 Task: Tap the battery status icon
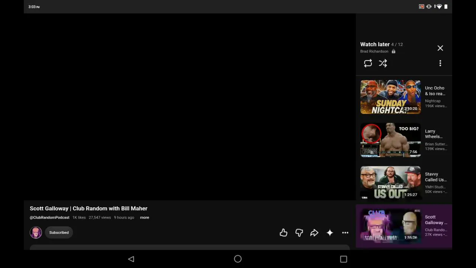(x=446, y=7)
